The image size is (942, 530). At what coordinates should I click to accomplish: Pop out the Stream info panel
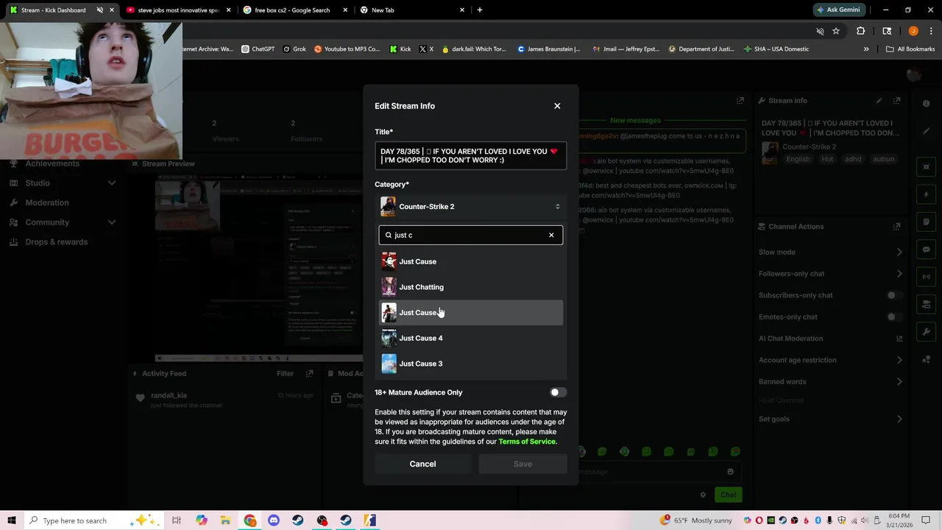coord(896,100)
